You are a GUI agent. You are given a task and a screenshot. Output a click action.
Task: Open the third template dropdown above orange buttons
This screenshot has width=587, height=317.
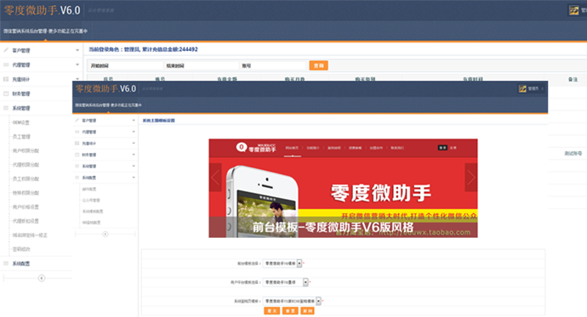292,301
